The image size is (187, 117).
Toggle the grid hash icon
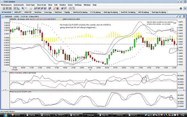[62, 8]
